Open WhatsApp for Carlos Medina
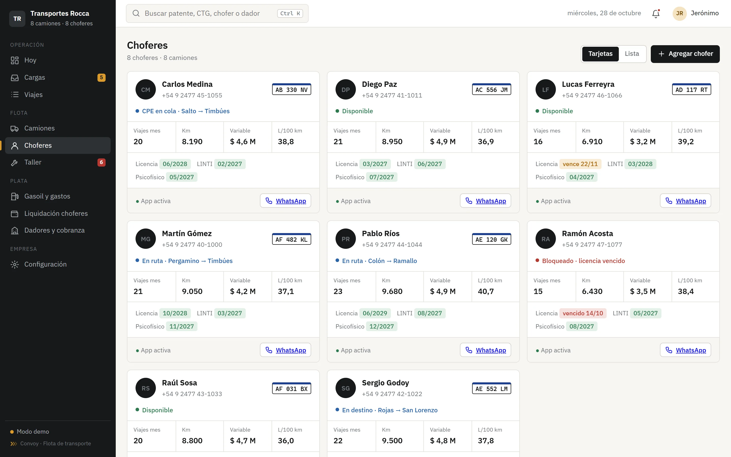This screenshot has height=457, width=731. pos(285,201)
